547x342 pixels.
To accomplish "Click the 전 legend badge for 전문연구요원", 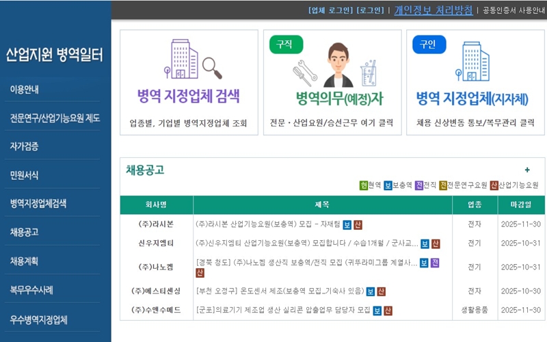I will (443, 185).
